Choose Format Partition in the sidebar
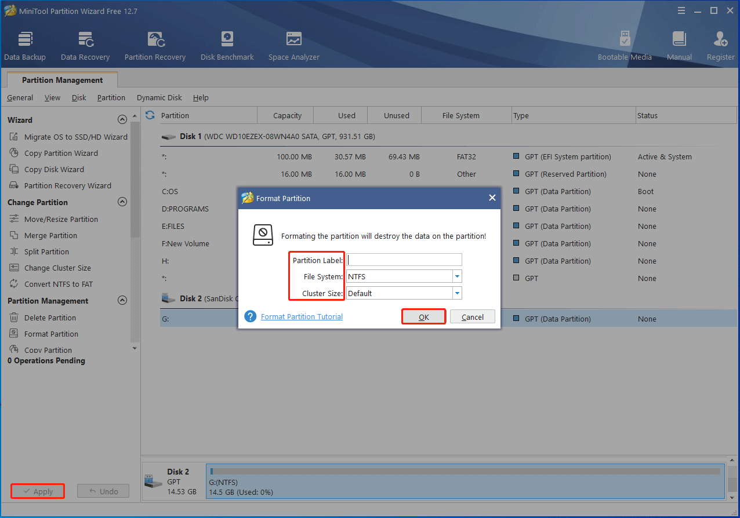This screenshot has height=518, width=740. pyautogui.click(x=44, y=334)
